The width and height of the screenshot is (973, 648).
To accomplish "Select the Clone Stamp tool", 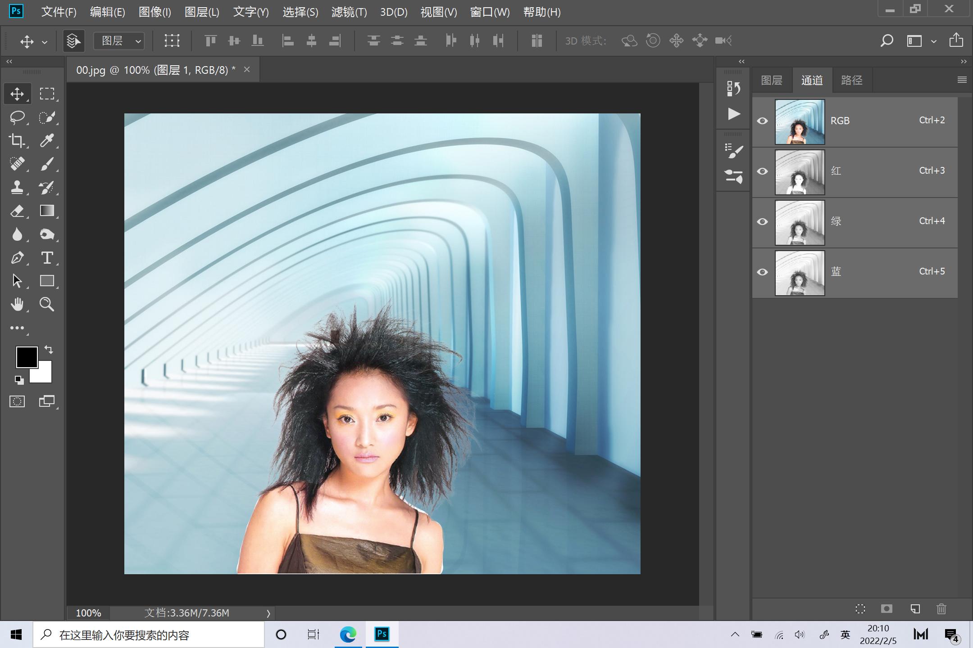I will [x=17, y=188].
